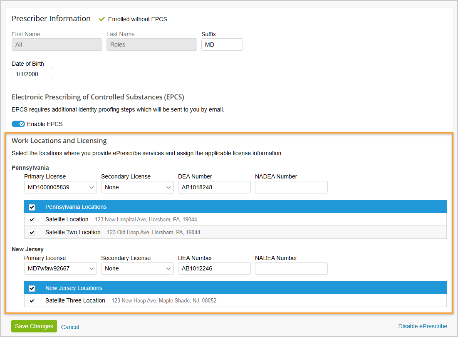Screen dimensions: 458x337
Task: Click the green Enrolled without EPCS checkmark
Action: click(102, 19)
